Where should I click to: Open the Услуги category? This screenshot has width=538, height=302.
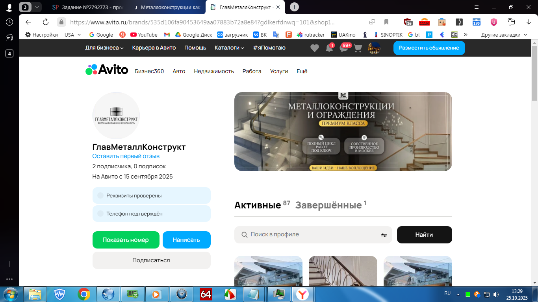point(279,71)
